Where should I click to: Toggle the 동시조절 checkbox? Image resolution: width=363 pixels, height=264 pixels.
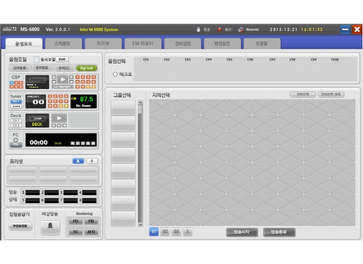pyautogui.click(x=36, y=59)
